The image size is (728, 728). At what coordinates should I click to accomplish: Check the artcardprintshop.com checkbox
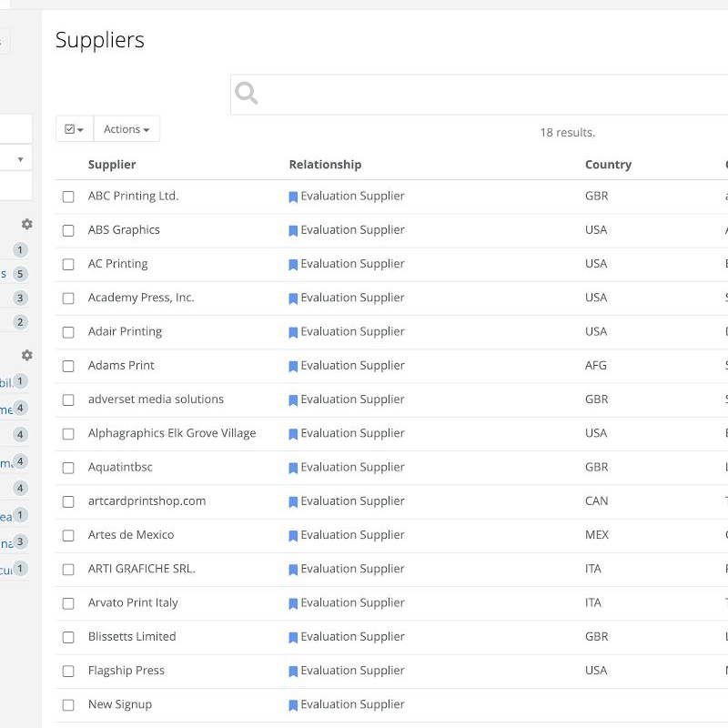click(x=68, y=502)
